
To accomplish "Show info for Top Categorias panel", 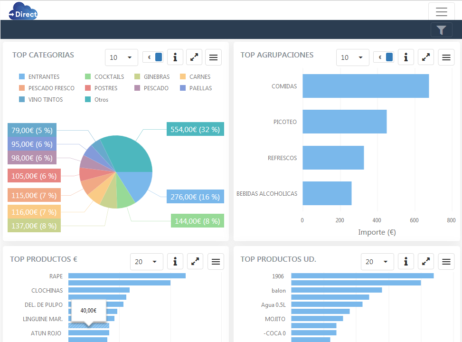I will click(x=175, y=57).
